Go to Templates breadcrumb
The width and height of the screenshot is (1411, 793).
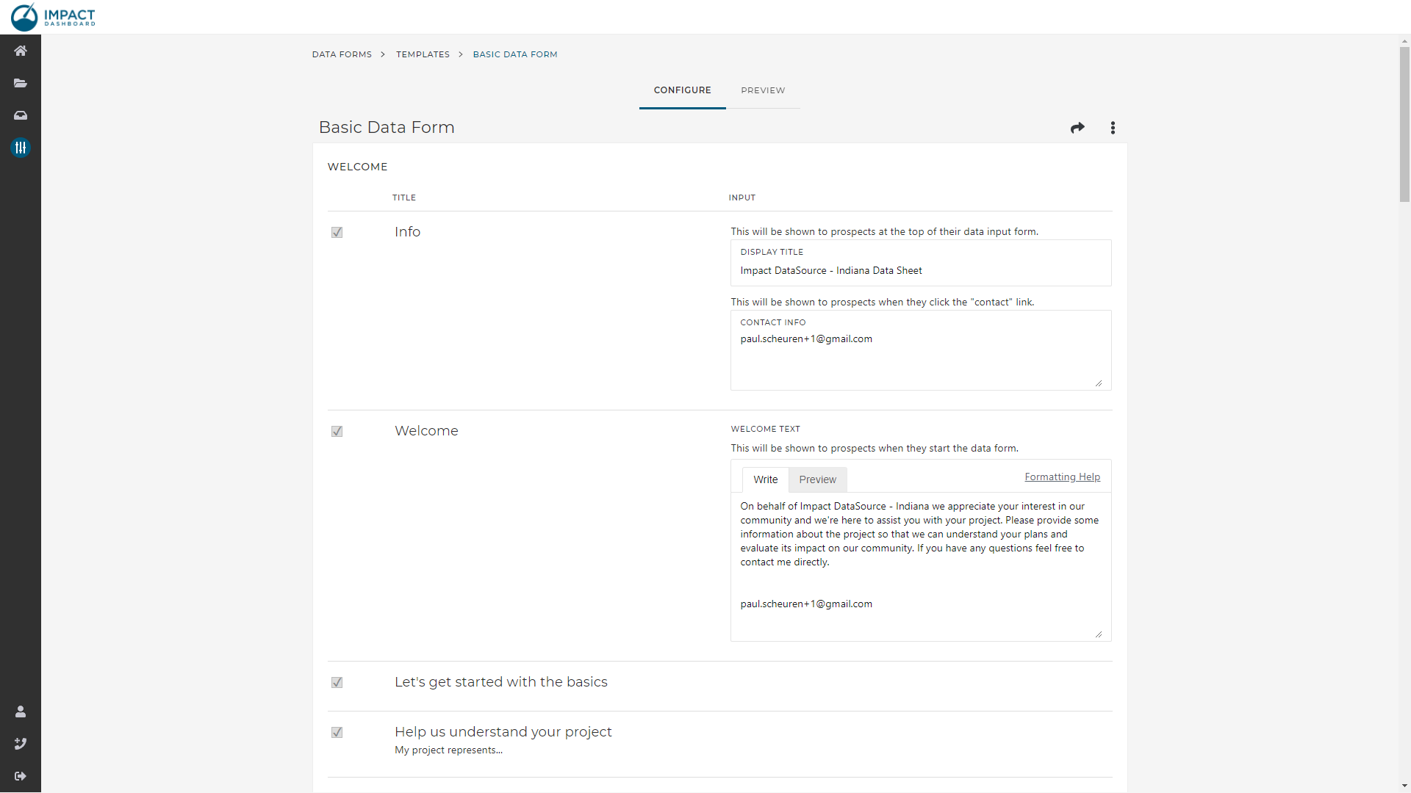(x=423, y=54)
